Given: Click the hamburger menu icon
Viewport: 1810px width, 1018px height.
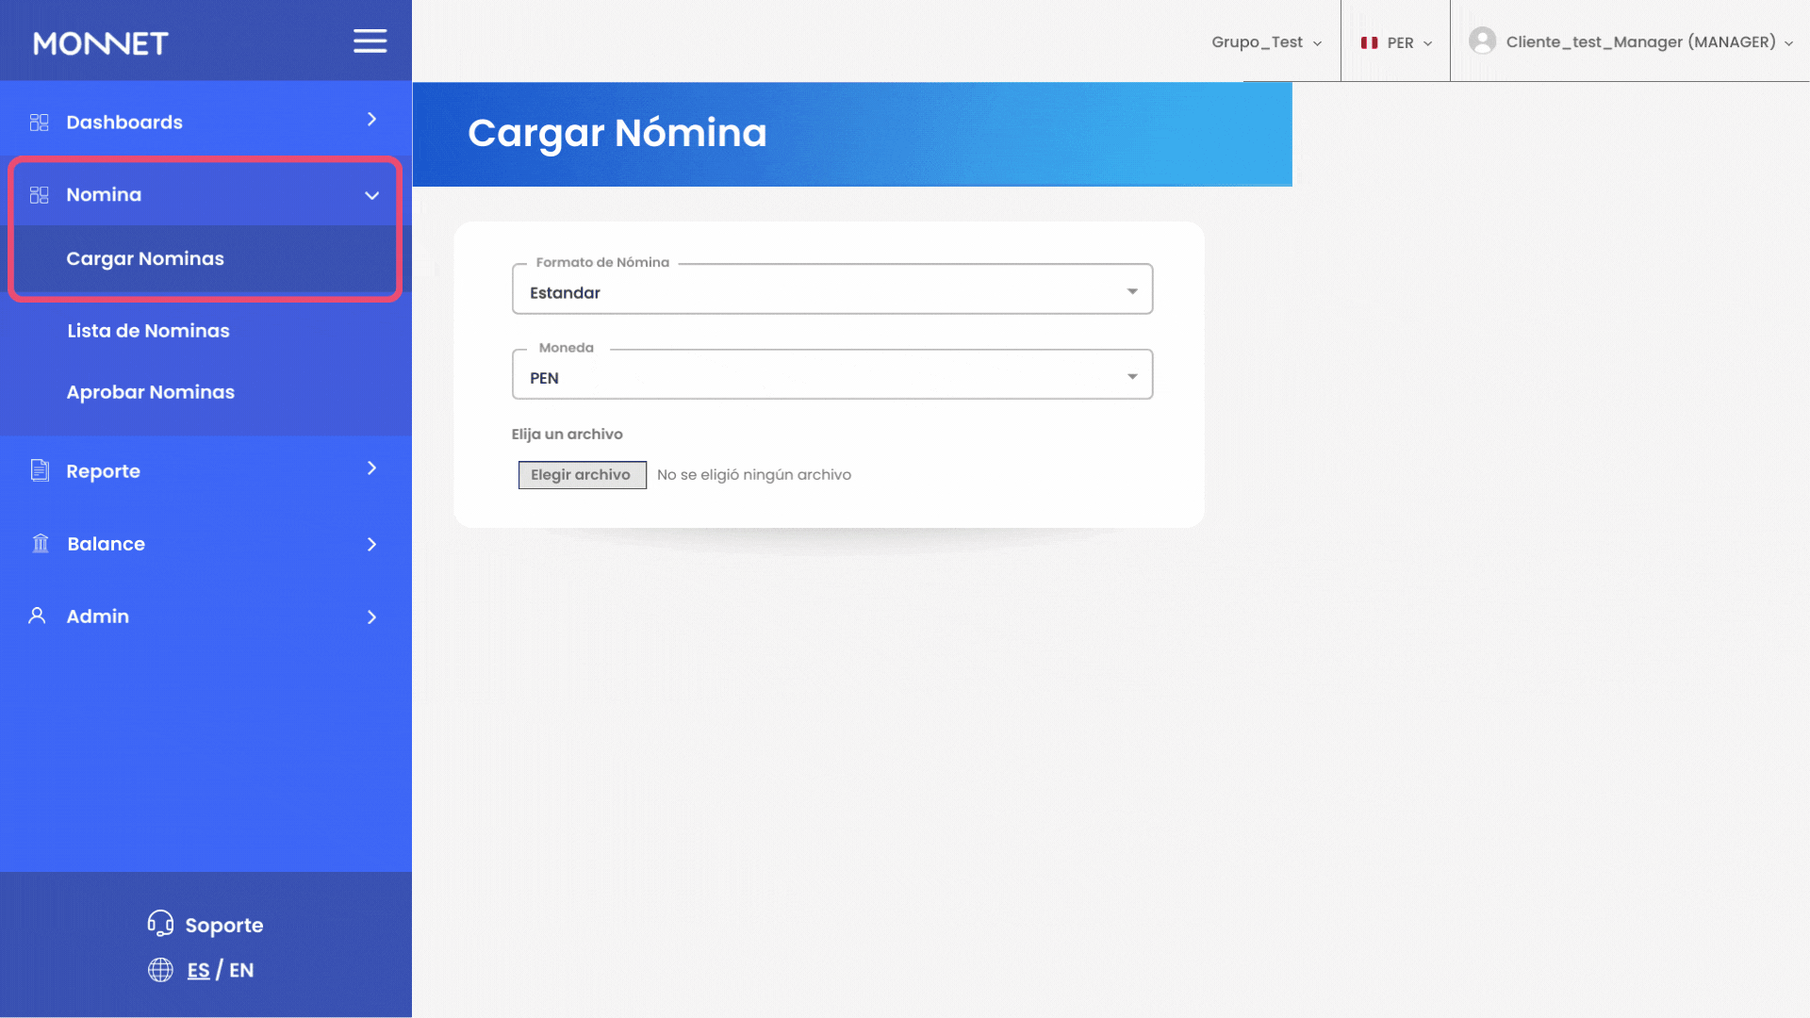Looking at the screenshot, I should tap(370, 41).
